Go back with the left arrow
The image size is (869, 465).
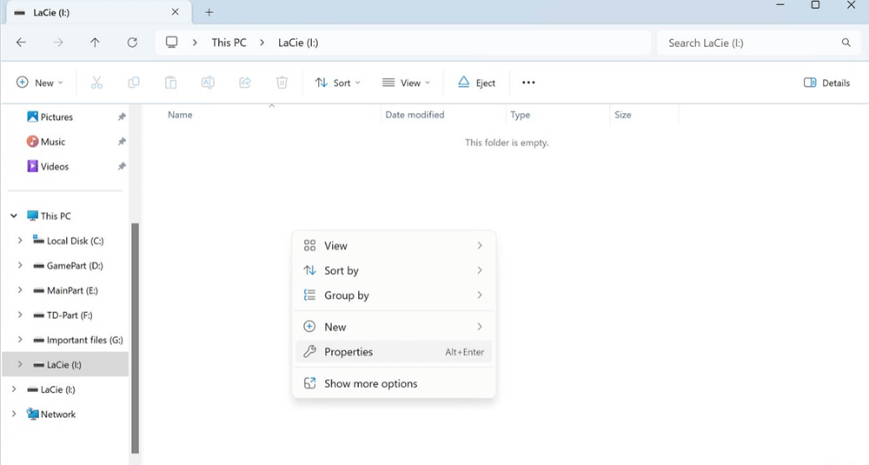(x=21, y=43)
